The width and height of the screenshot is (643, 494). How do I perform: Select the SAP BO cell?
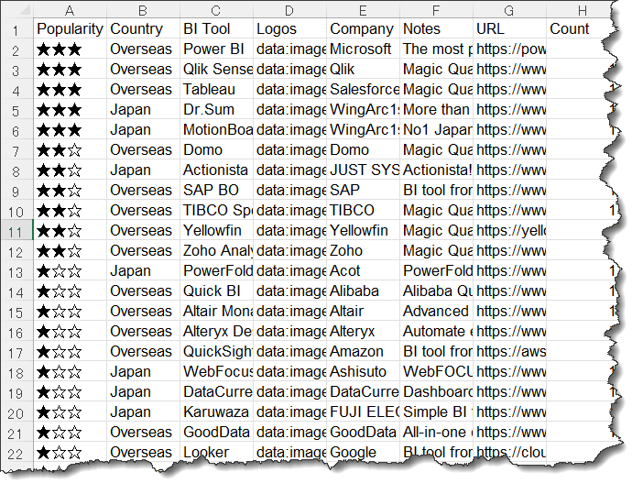tap(216, 191)
